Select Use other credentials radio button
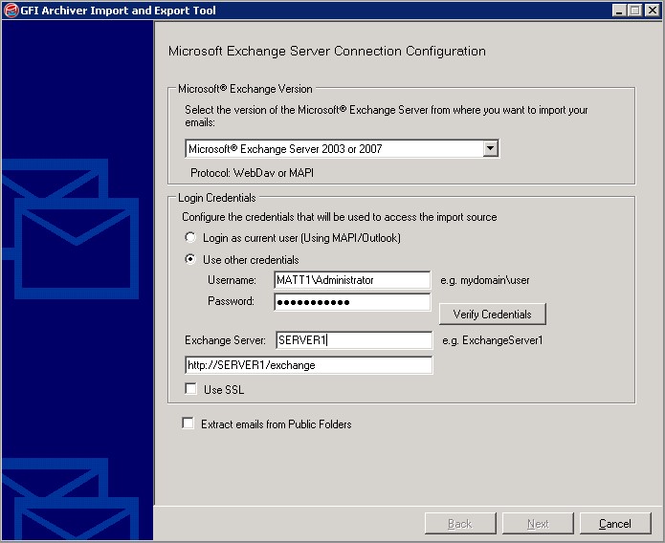This screenshot has width=665, height=543. point(190,259)
